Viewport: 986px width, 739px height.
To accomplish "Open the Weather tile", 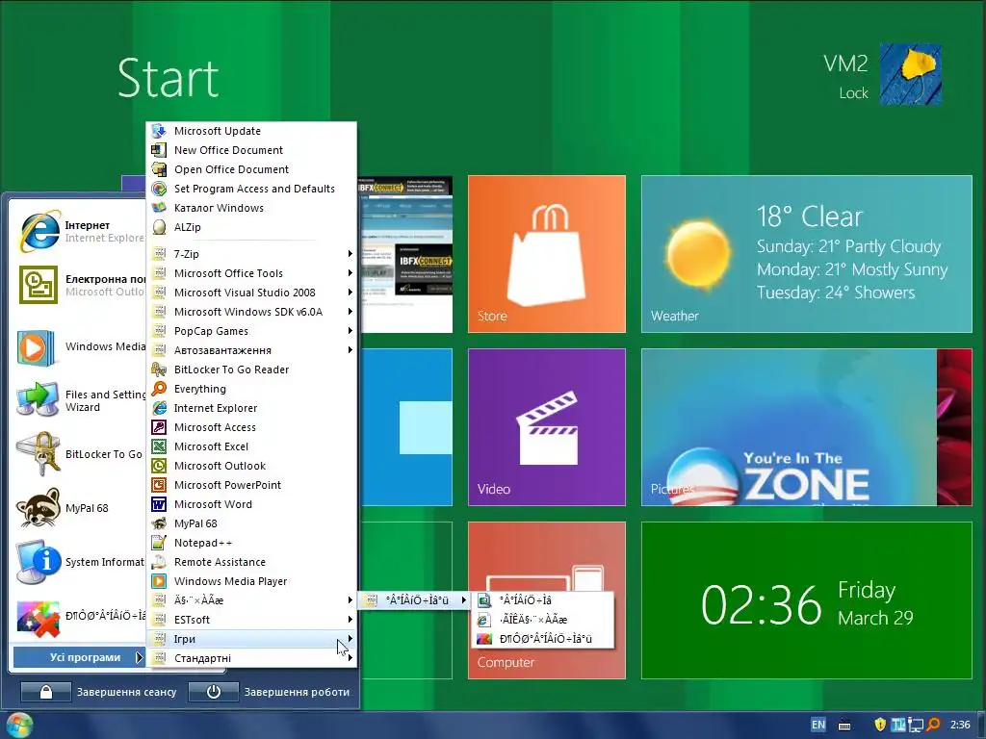I will tap(806, 254).
